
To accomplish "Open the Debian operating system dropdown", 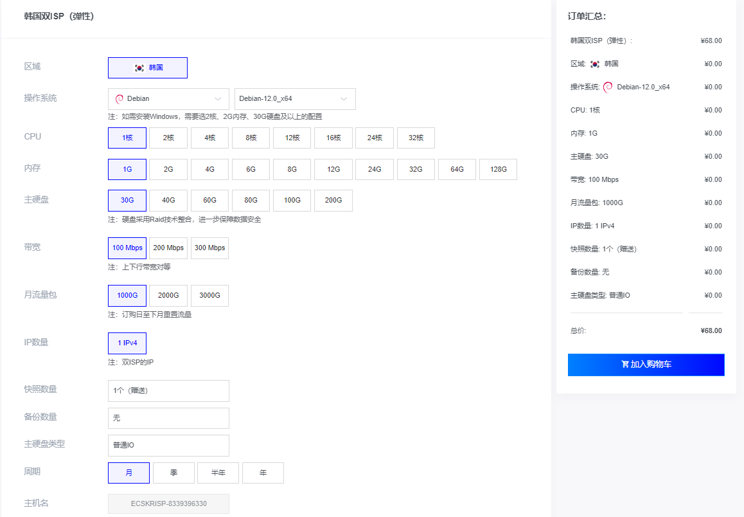I will 168,99.
